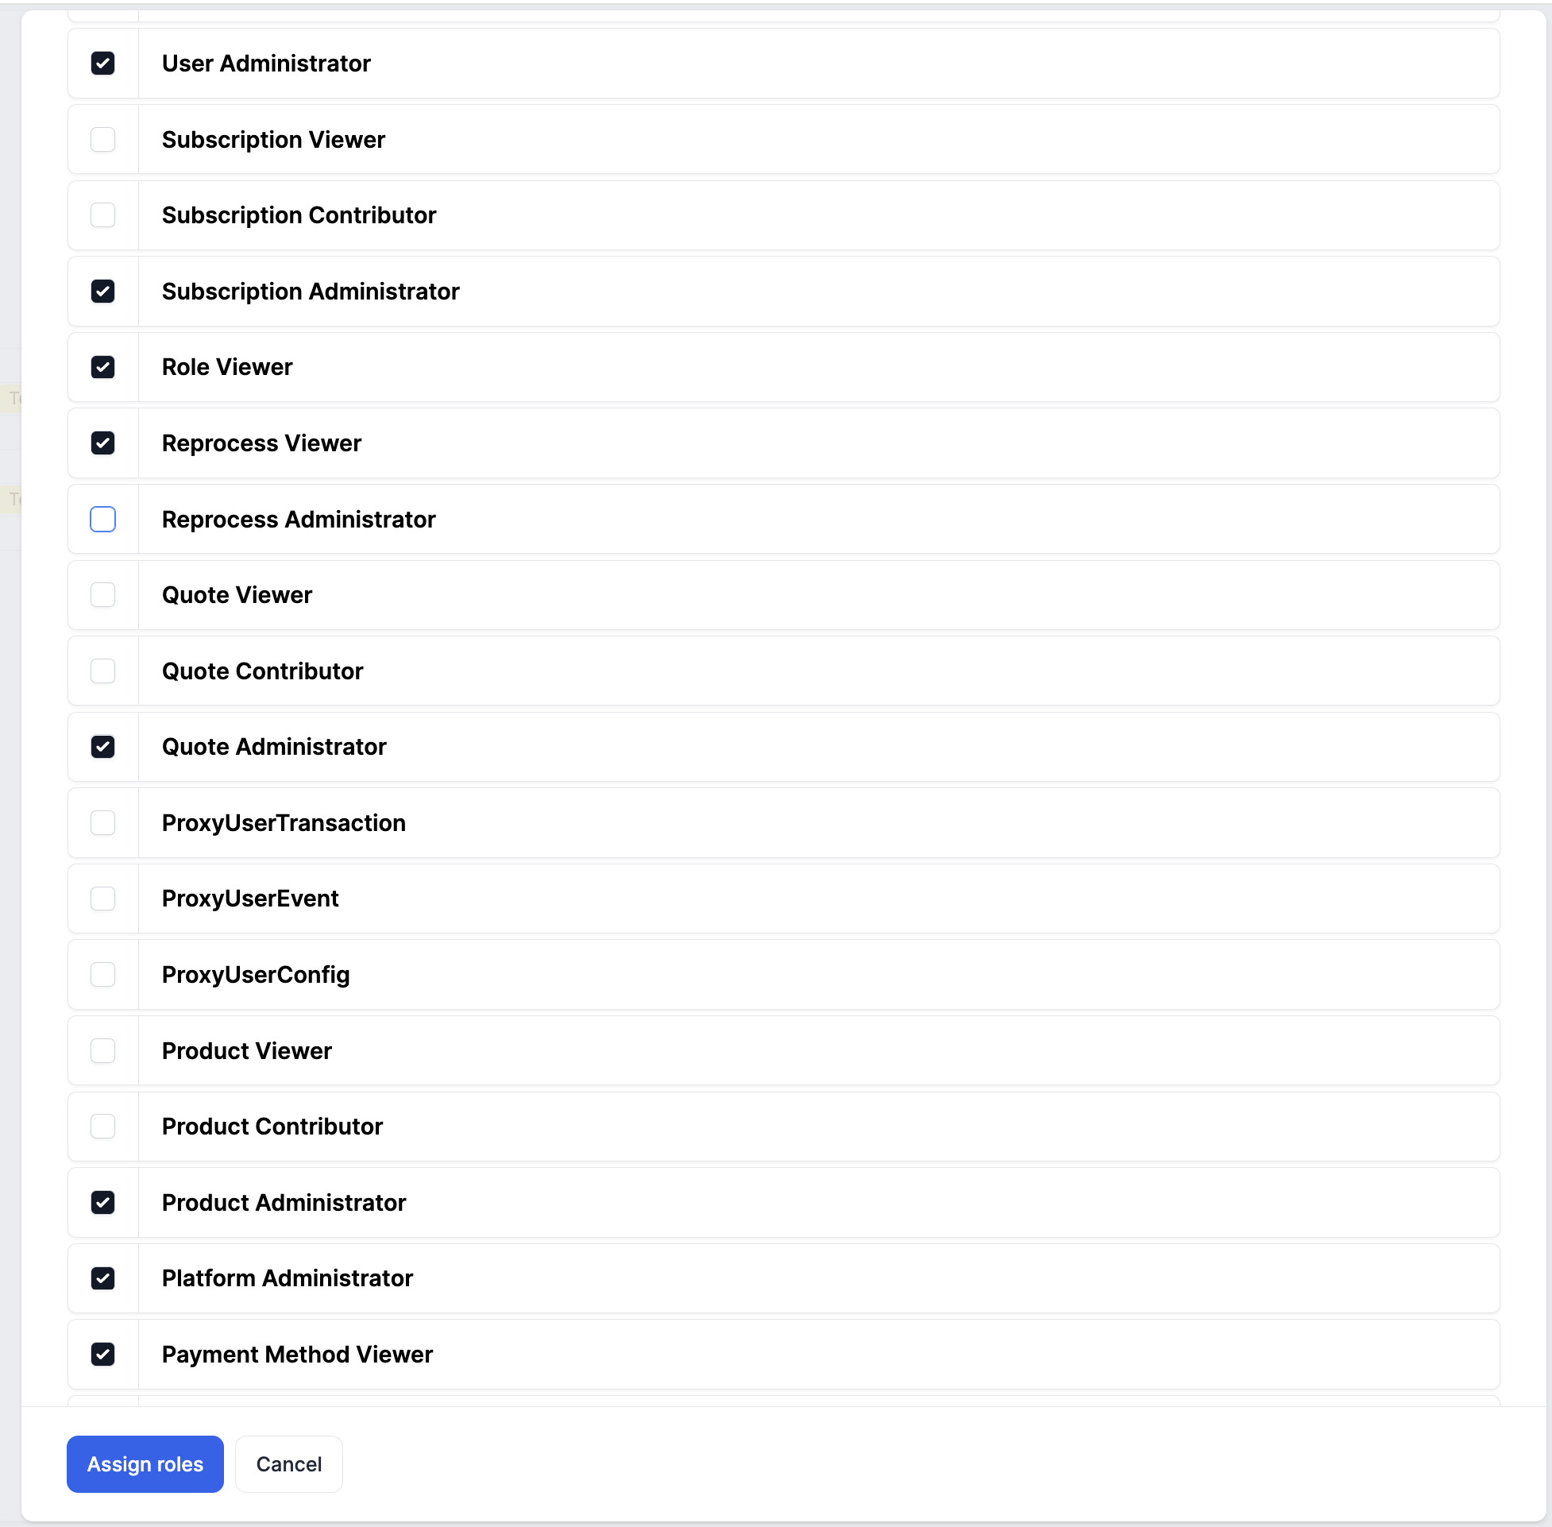
Task: Tick the Reprocess Administrator checkbox
Action: pyautogui.click(x=102, y=520)
